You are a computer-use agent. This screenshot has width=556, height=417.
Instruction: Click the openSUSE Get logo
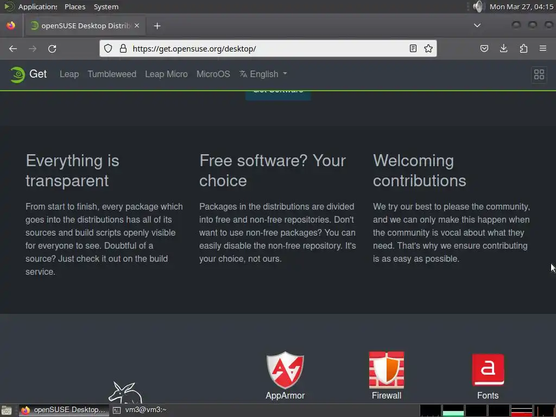(x=17, y=74)
